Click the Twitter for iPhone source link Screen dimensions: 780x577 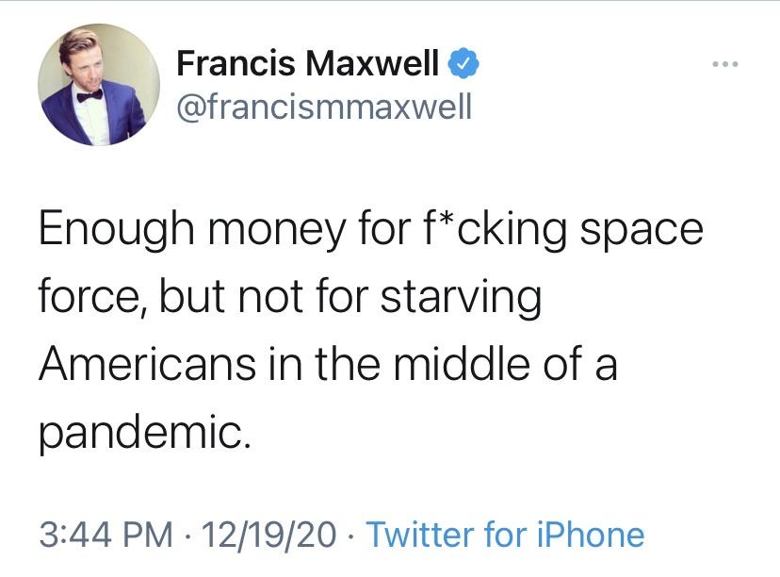click(505, 535)
